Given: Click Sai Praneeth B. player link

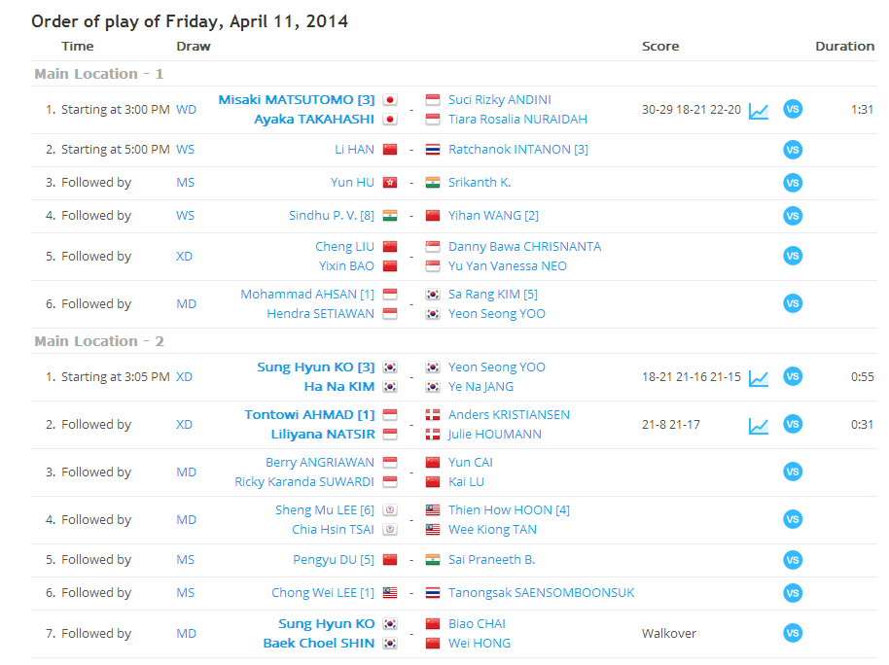Looking at the screenshot, I should pyautogui.click(x=491, y=560).
